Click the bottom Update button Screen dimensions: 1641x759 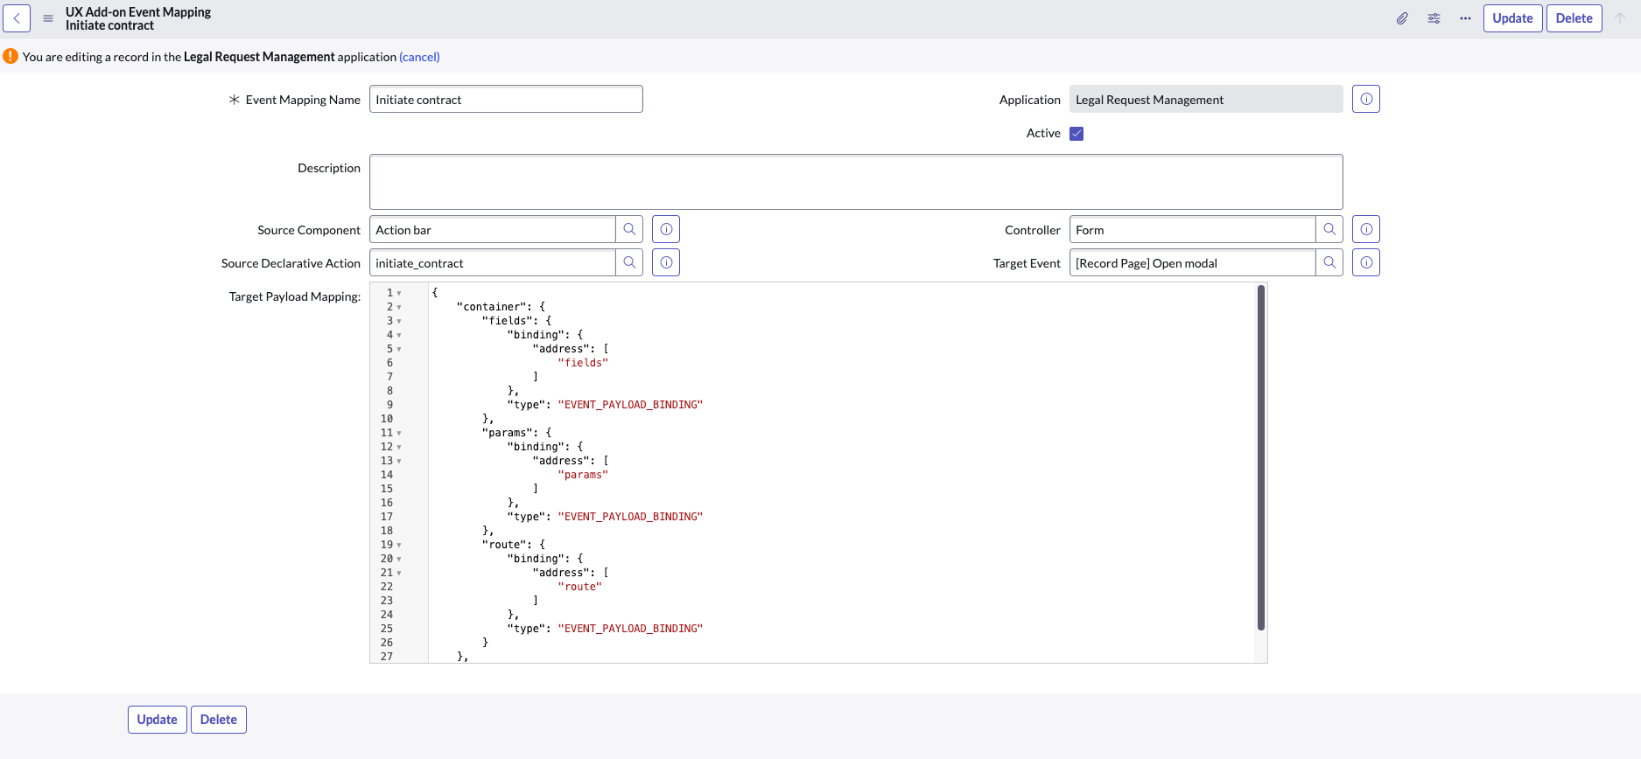(158, 720)
